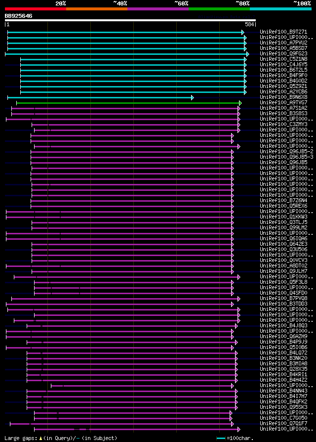
Task: Click the UniRef100_Q1KKW3 label
Action: (283, 217)
